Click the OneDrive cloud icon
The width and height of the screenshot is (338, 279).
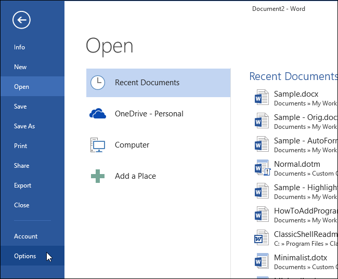point(98,114)
